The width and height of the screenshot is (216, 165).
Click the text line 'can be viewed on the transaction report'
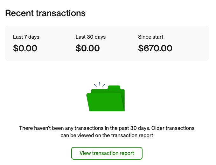[107, 136]
